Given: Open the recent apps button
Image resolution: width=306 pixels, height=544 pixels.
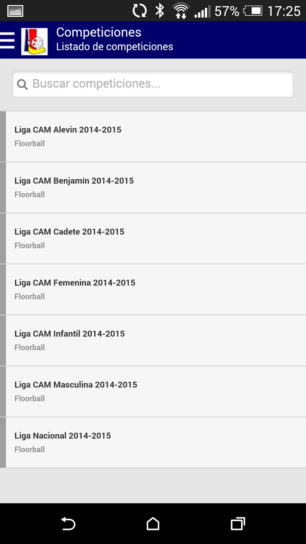Looking at the screenshot, I should pos(238,524).
